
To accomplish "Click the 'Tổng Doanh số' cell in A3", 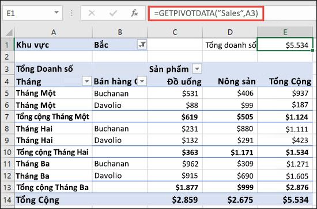I will 54,69.
